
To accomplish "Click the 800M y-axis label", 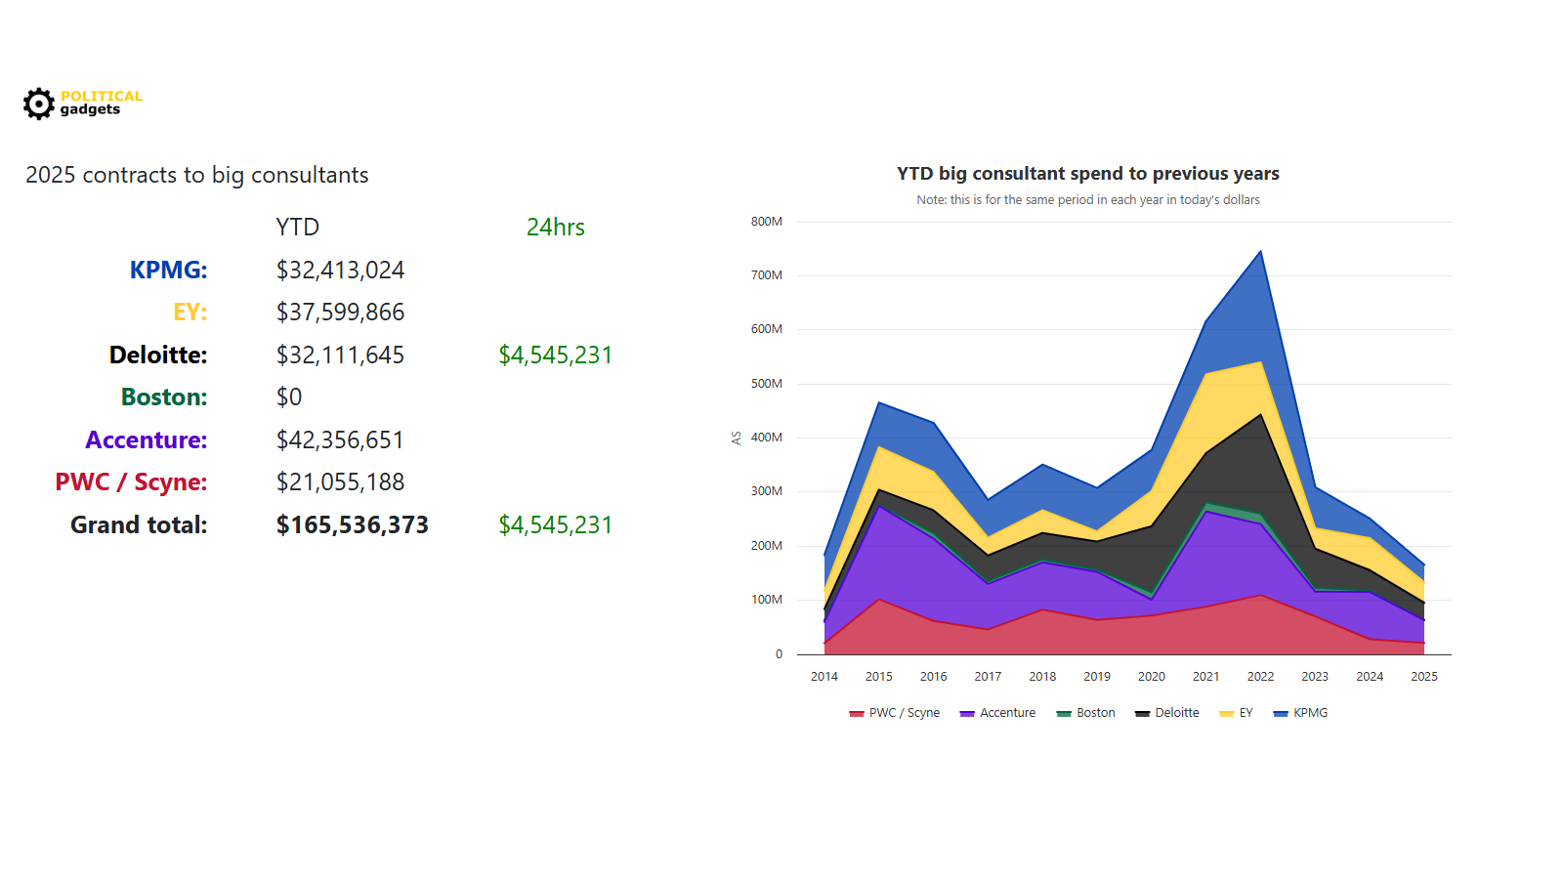I will 767,222.
